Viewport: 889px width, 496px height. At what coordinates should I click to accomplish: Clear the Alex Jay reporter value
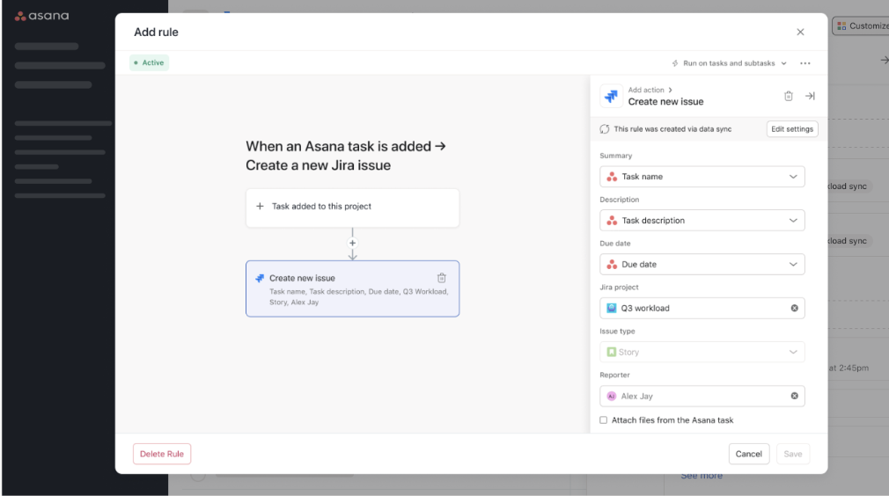tap(794, 396)
